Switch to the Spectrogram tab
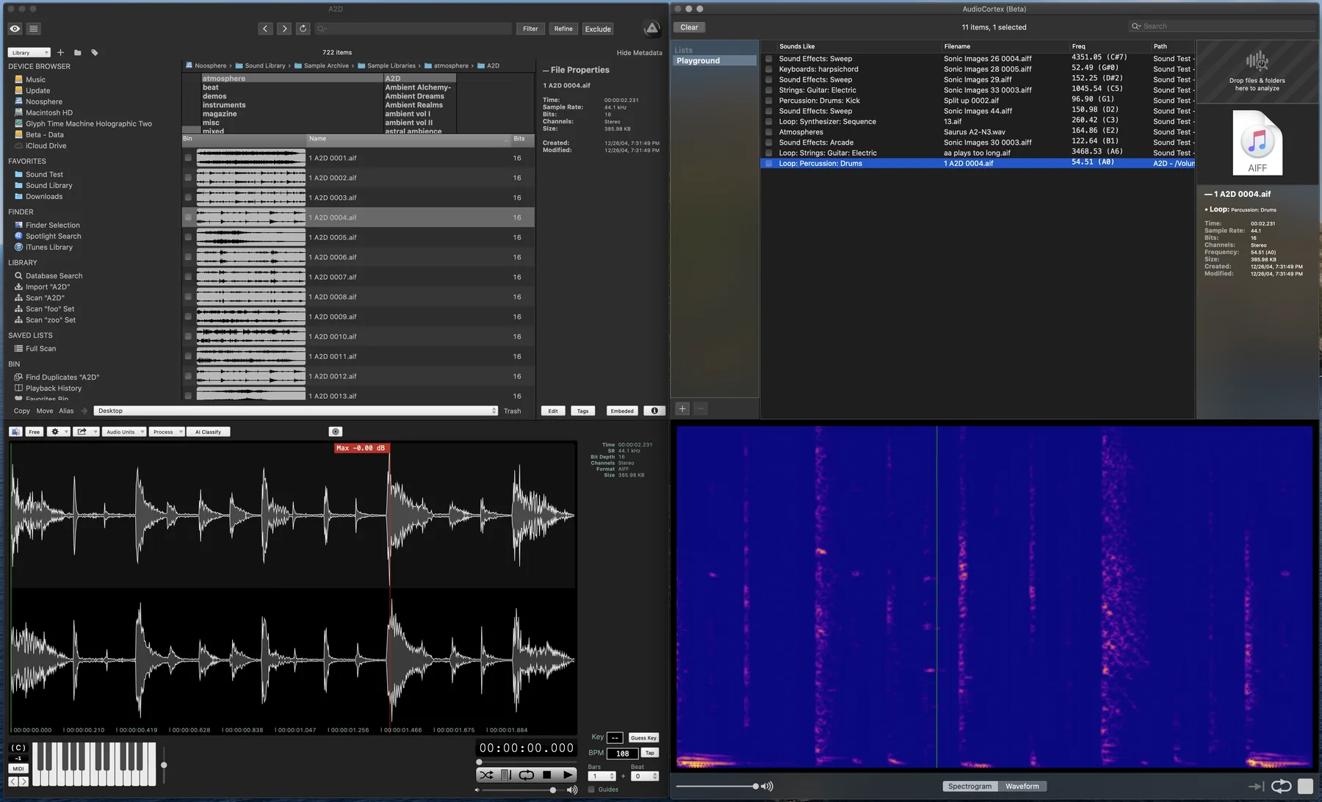Screen dimensions: 1322x802 point(969,786)
